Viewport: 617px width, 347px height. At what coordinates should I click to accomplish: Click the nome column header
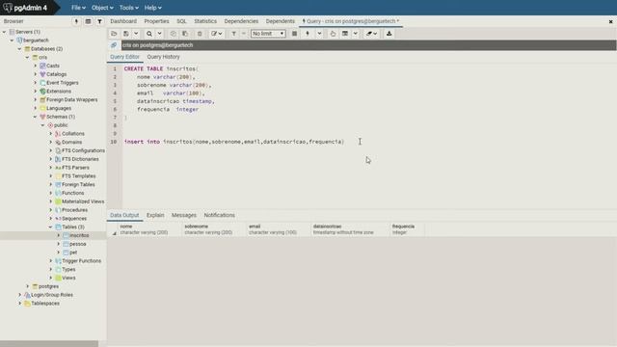(x=150, y=229)
